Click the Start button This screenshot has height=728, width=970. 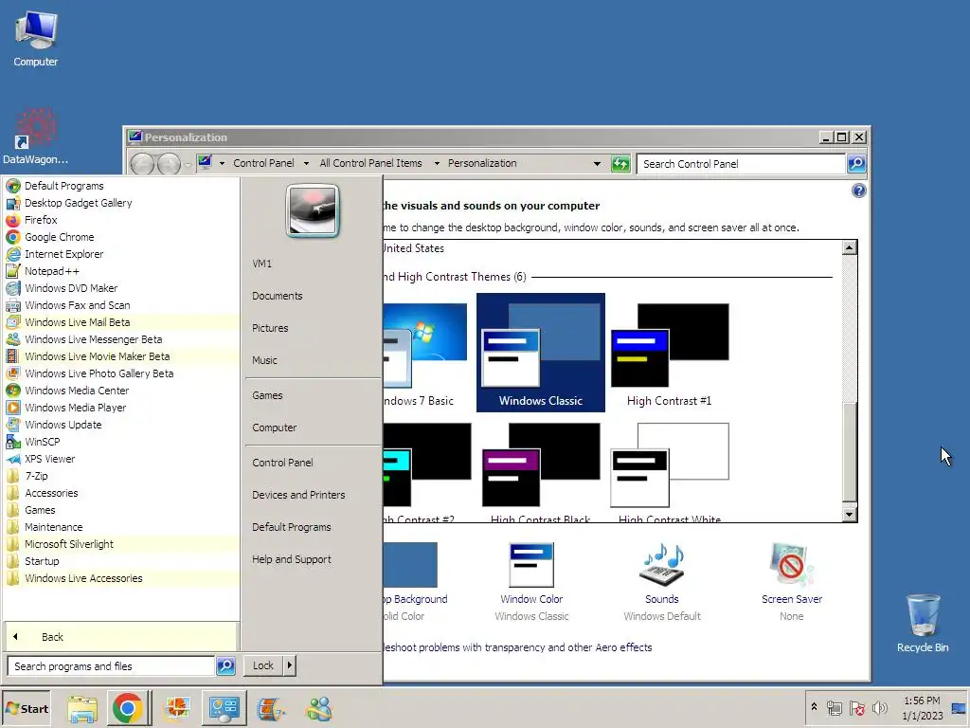point(27,709)
